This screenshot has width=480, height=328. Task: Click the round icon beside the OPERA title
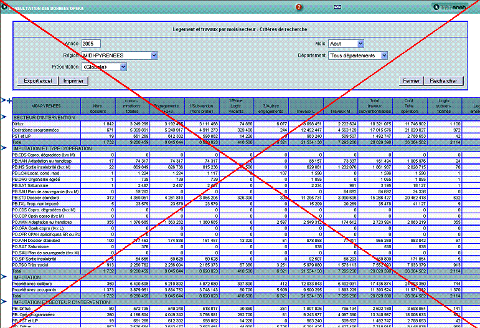pos(4,6)
